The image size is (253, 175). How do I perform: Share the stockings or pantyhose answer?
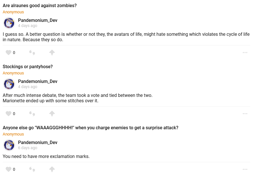click(52, 114)
